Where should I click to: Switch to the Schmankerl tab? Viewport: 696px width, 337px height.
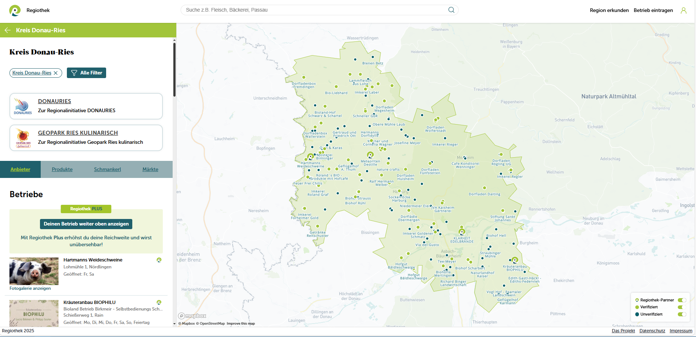(108, 170)
